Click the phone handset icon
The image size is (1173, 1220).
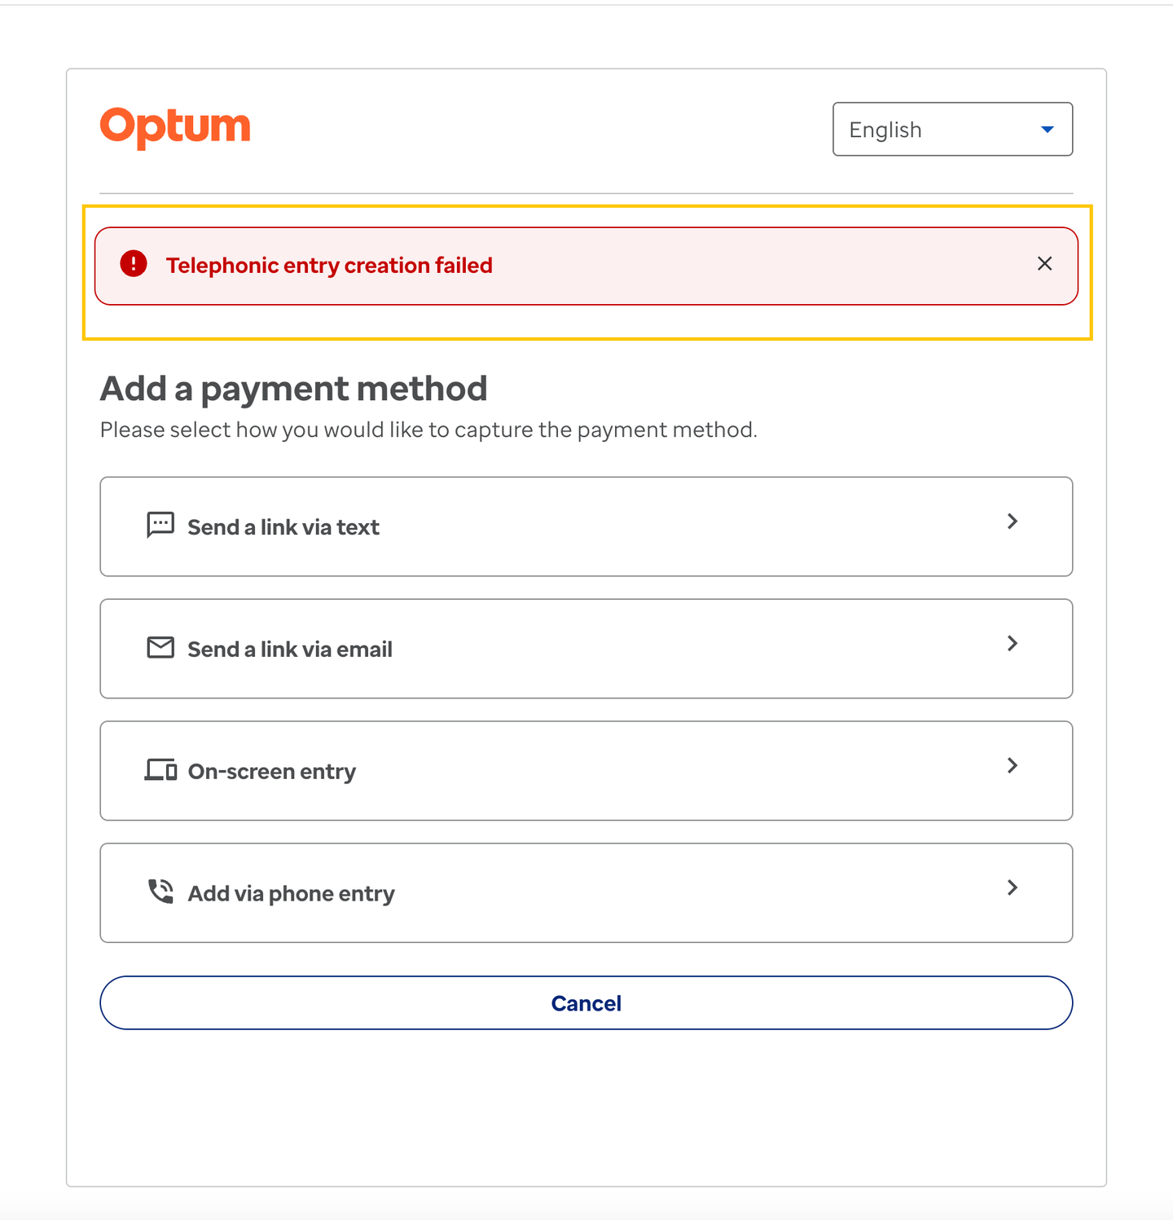[x=160, y=892]
